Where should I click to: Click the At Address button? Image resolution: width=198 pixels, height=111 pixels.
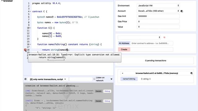pos(124,43)
